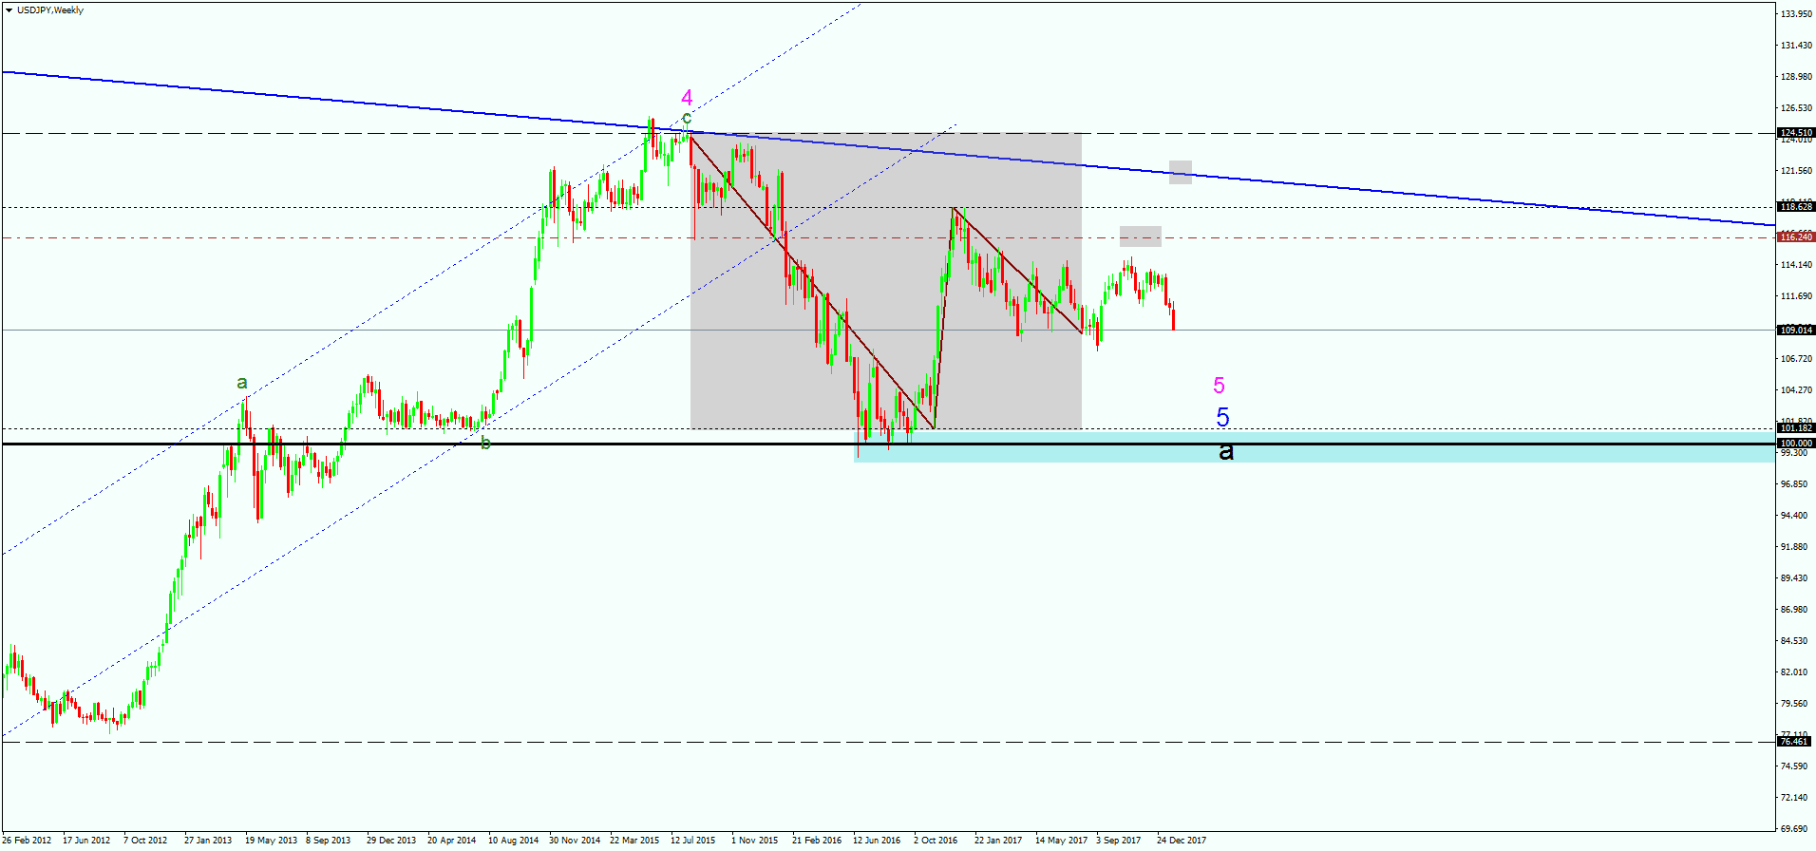1816x851 pixels.
Task: Click the 69.690 price axis label
Action: [x=1795, y=829]
